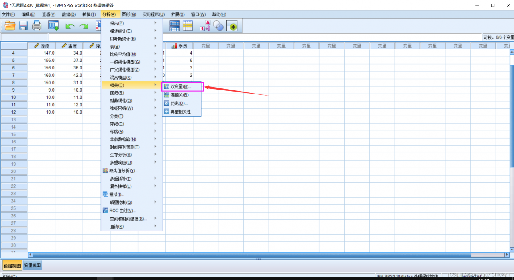
Task: Open the 扩展(X) menu
Action: coord(178,14)
